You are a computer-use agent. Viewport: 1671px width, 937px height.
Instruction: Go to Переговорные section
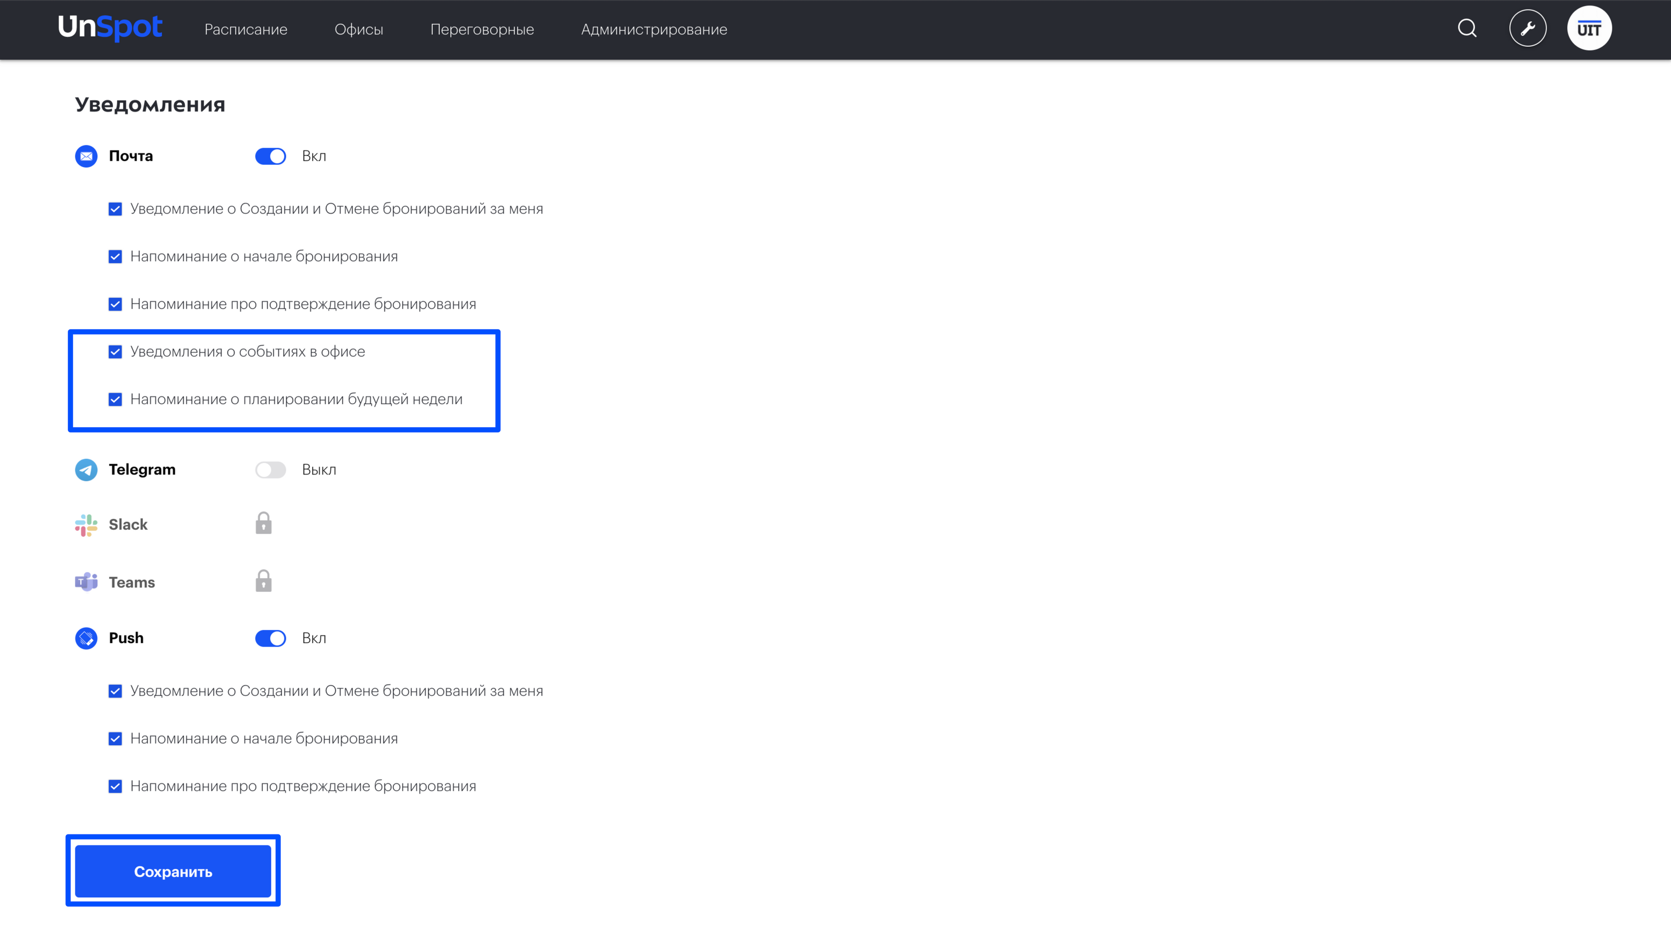click(x=482, y=29)
